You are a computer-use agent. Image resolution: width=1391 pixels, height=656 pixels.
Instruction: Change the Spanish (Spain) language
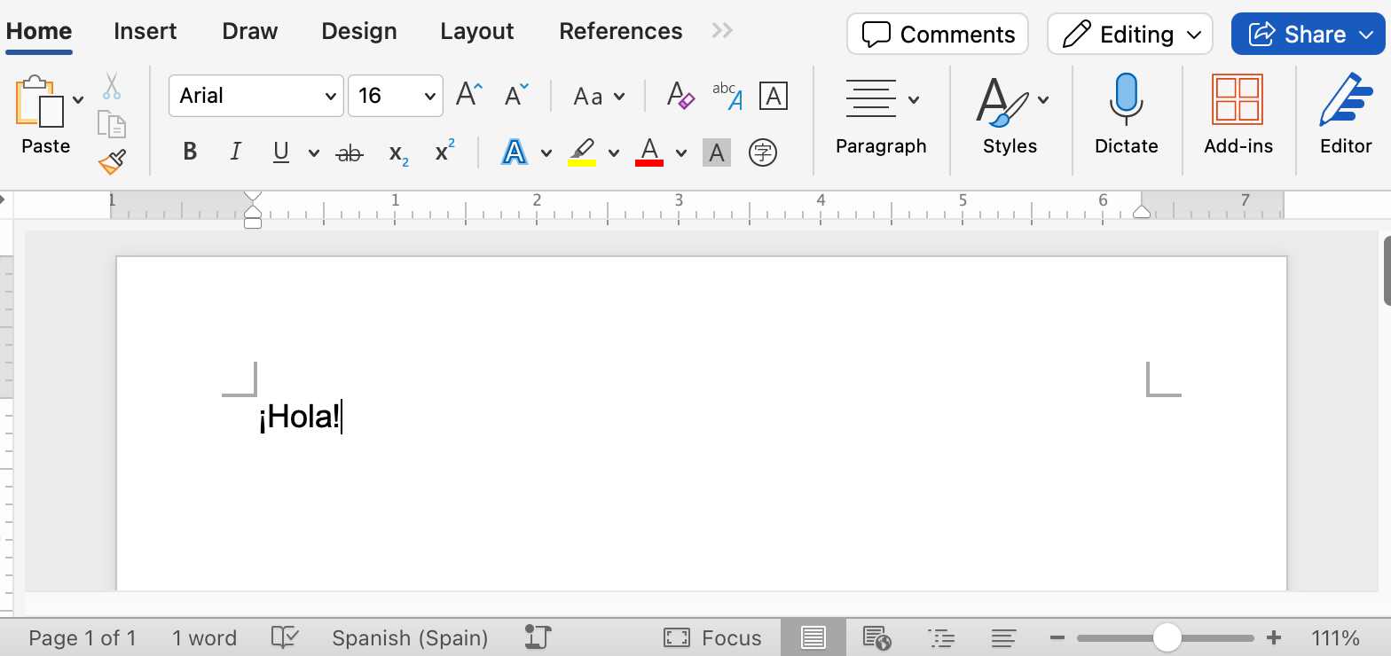[x=410, y=637]
